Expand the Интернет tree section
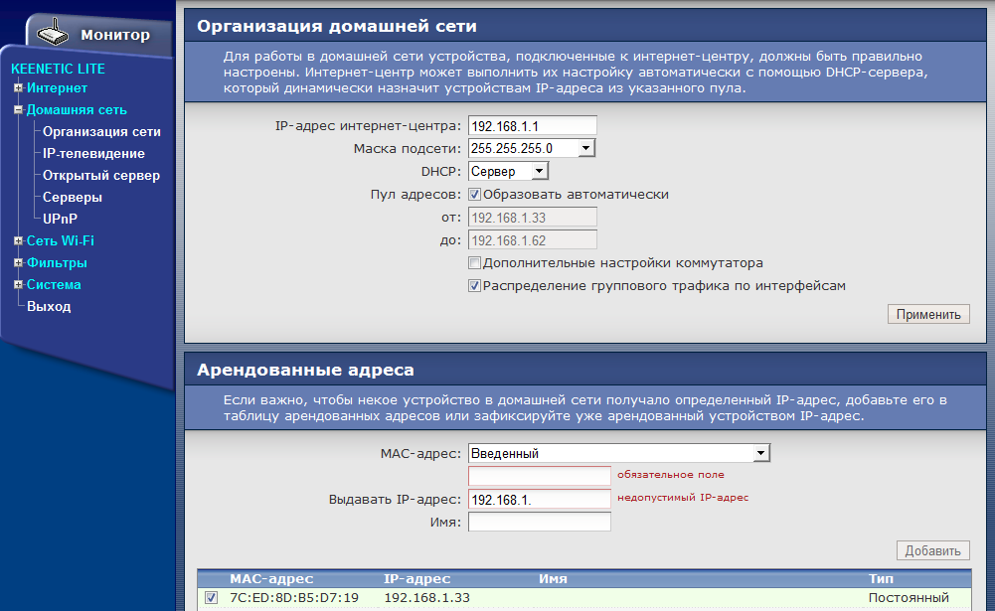 (x=19, y=88)
